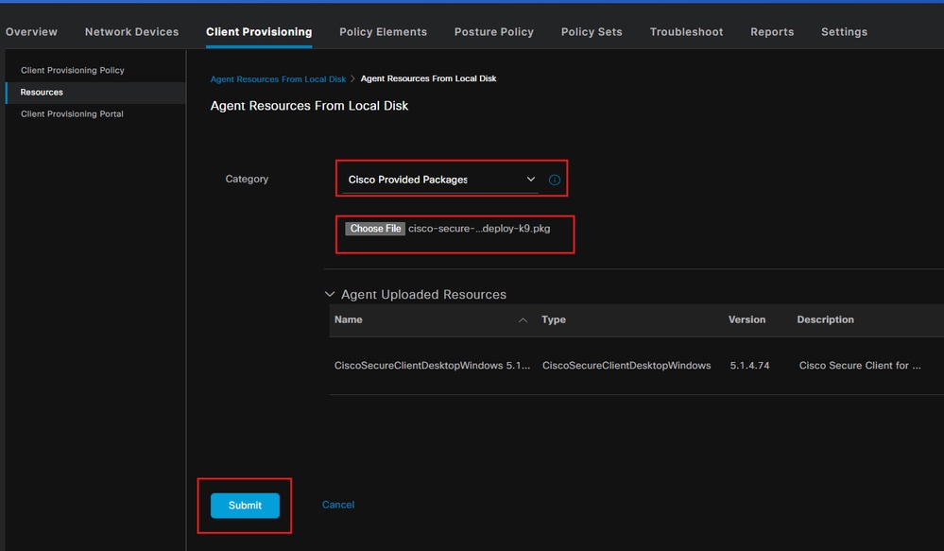Viewport: 944px width, 551px height.
Task: Click the Cisco Secure Client for ... description
Action: click(x=860, y=366)
